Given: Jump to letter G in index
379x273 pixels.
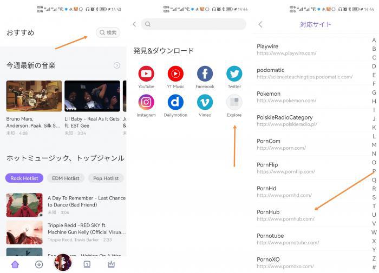Looking at the screenshot, I should 374,92.
